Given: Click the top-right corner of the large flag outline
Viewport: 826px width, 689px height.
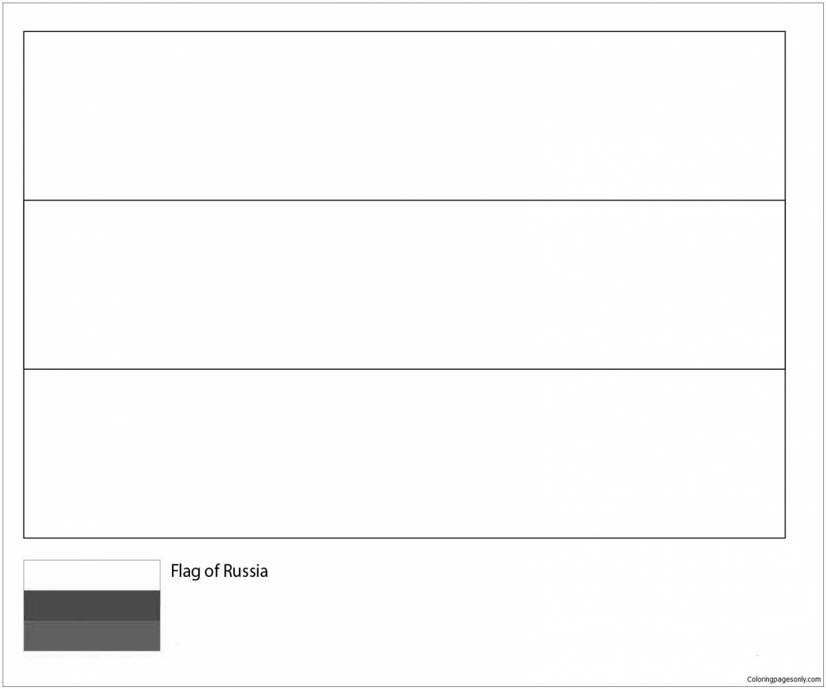Looking at the screenshot, I should click(785, 32).
